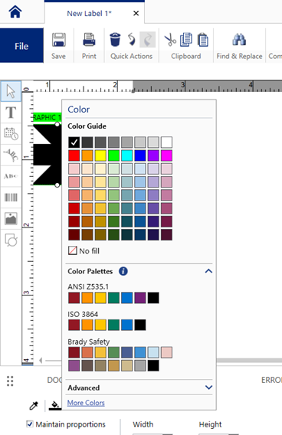Click the scissors Cut icon
The width and height of the screenshot is (282, 435).
click(x=170, y=39)
